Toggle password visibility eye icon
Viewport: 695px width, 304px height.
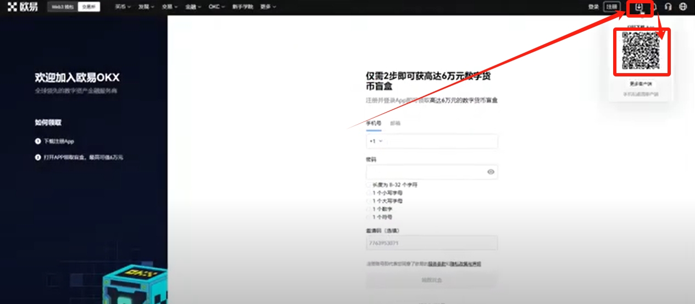(x=491, y=172)
